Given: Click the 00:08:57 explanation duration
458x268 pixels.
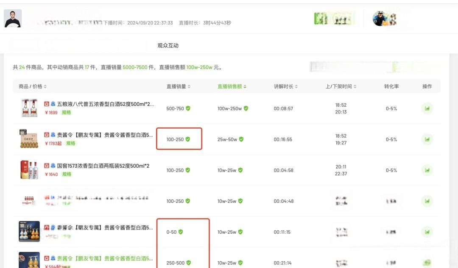Looking at the screenshot, I should pyautogui.click(x=283, y=108).
